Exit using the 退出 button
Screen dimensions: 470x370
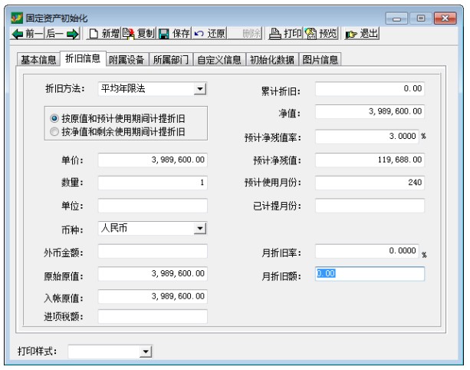[361, 33]
